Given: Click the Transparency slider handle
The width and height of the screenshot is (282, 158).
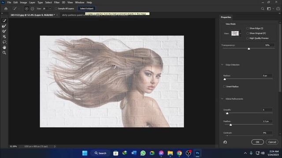Looking at the screenshot, I should tap(249, 49).
